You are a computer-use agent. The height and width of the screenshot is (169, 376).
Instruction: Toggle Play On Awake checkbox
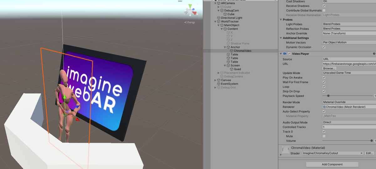[x=324, y=78]
